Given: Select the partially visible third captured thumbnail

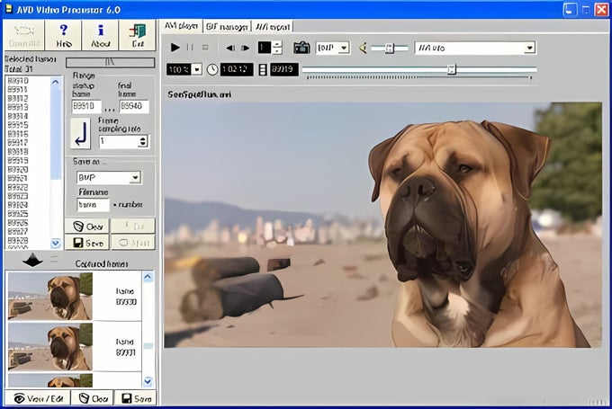Looking at the screenshot, I should click(x=50, y=380).
